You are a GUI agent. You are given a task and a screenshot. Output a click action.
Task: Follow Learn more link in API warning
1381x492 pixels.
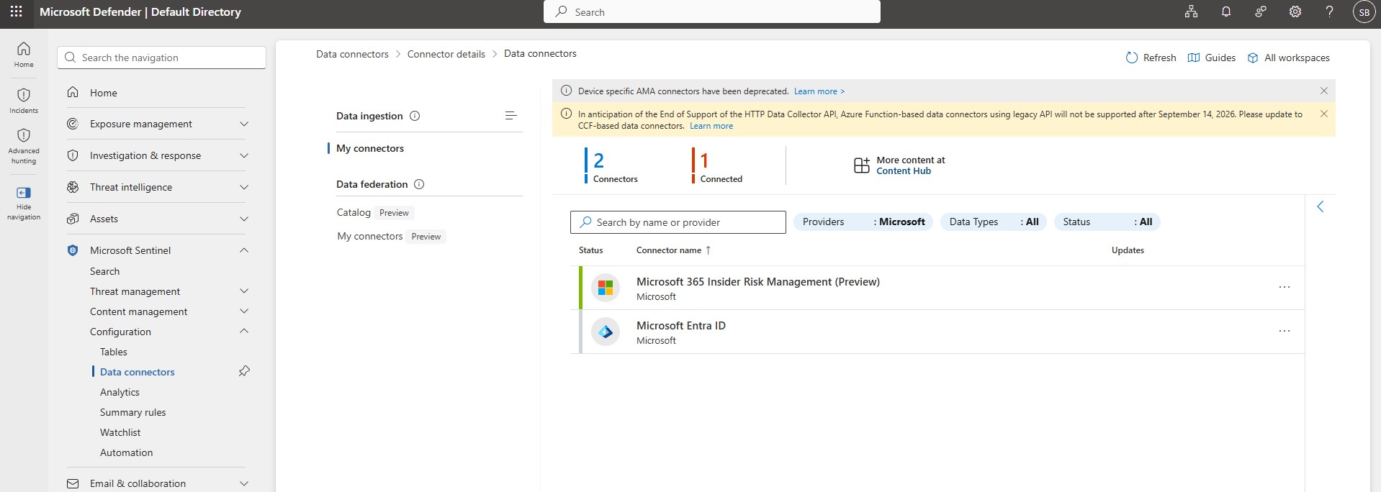[x=711, y=126]
